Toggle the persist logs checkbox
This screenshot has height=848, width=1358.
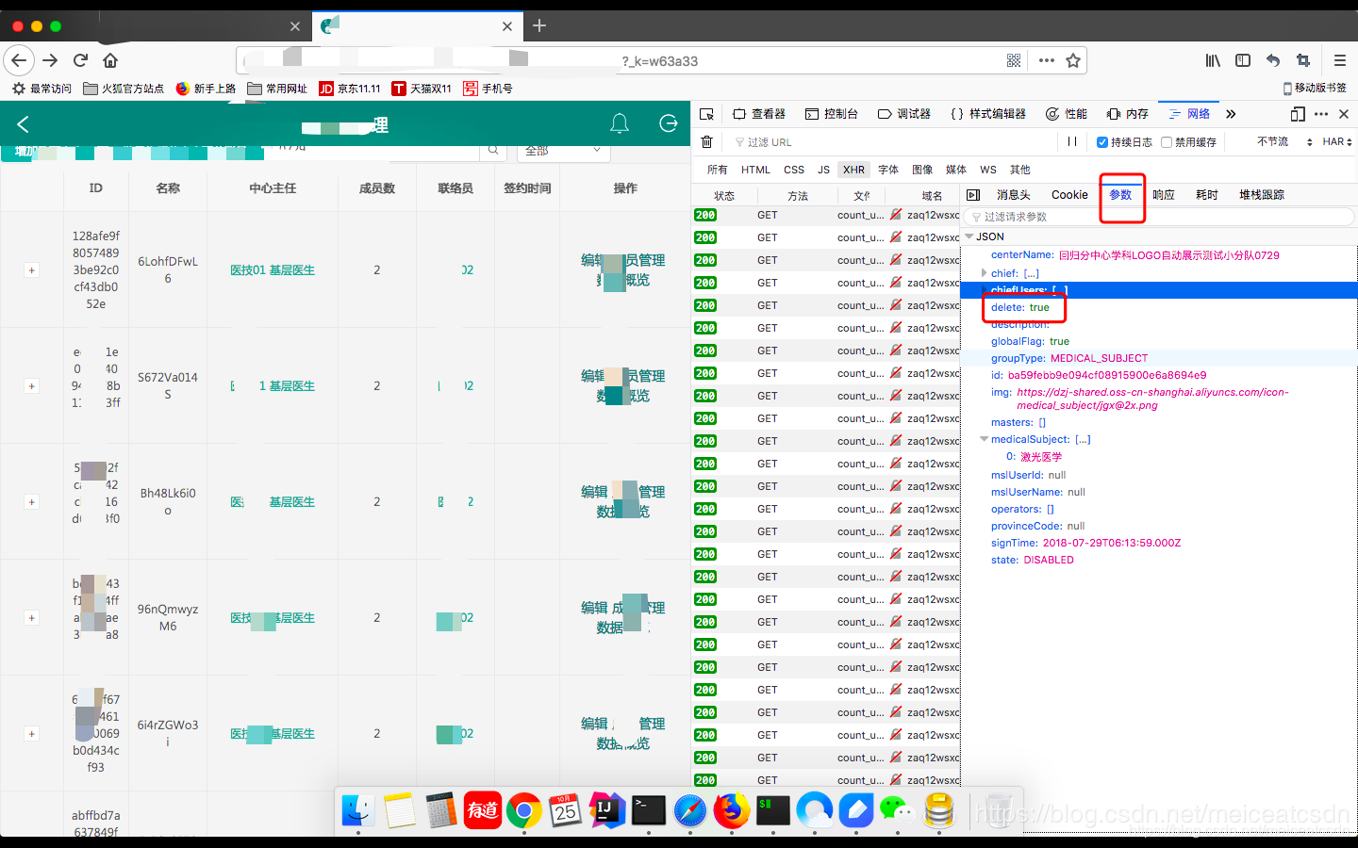pos(1102,142)
